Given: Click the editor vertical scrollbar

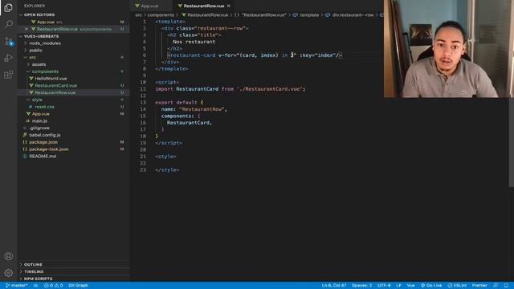Looking at the screenshot, I should pyautogui.click(x=512, y=143).
